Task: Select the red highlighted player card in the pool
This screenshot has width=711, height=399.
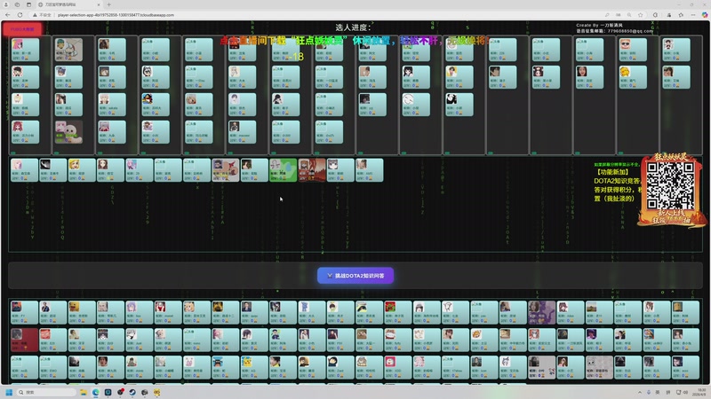Action: pos(25,340)
